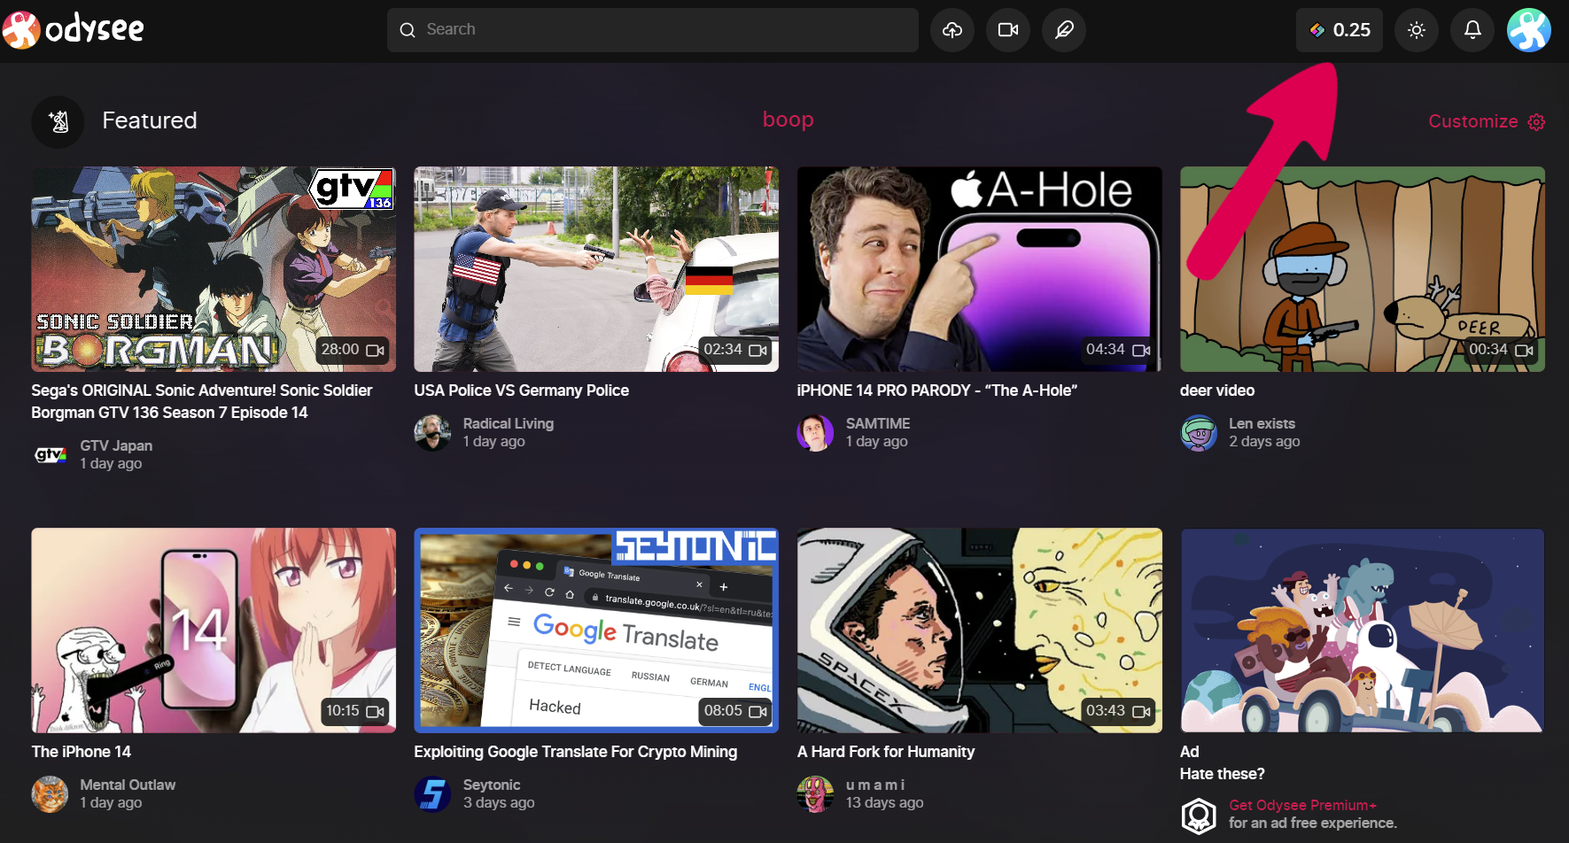
Task: Open A Hard Fork for Humanity thumbnail
Action: 979,630
